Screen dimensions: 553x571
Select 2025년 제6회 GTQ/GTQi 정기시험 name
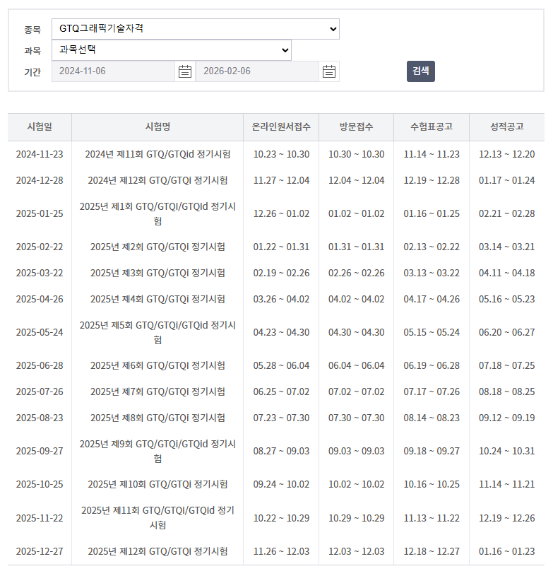click(x=157, y=365)
